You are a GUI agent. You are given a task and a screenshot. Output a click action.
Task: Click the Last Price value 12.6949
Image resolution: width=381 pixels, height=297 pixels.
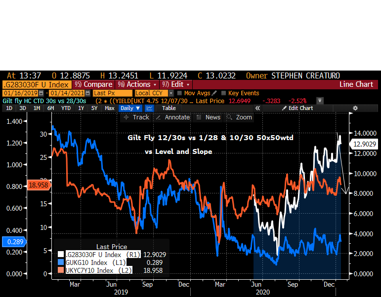tap(239, 101)
